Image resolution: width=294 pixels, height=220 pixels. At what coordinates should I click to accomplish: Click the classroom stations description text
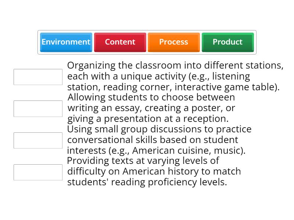point(175,77)
